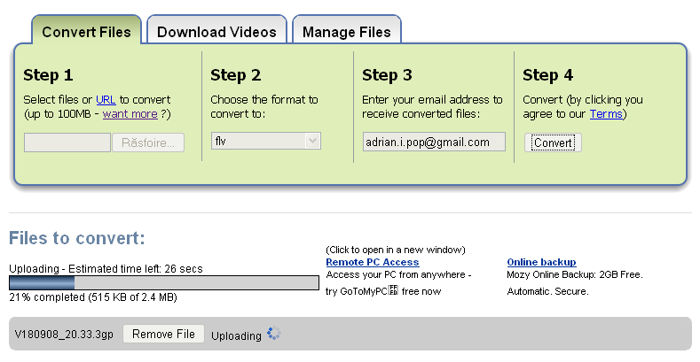
Task: Select the Convert Files tab
Action: tap(86, 30)
